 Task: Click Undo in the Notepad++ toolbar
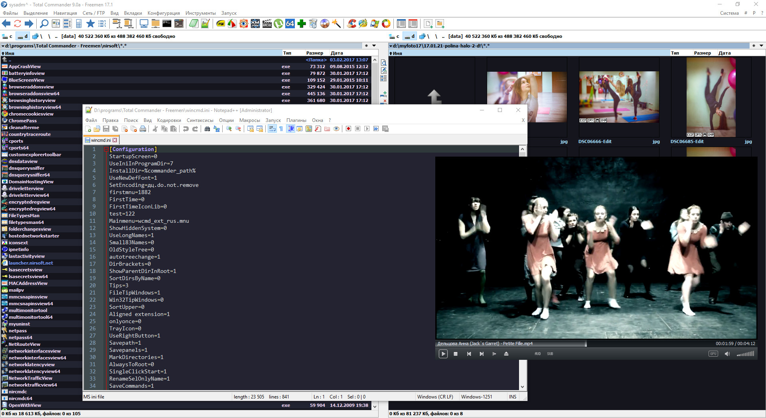186,129
